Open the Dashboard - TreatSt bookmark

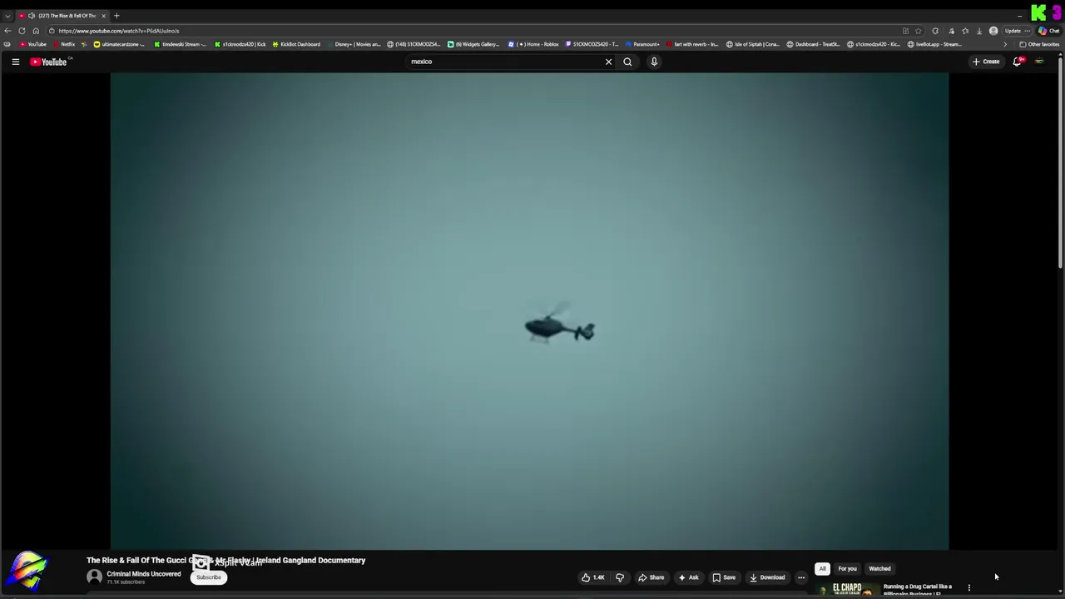(814, 44)
